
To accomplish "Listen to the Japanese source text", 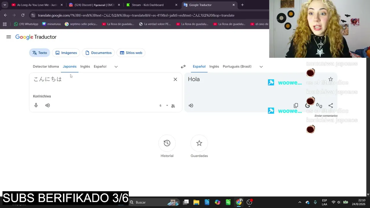I will click(48, 105).
